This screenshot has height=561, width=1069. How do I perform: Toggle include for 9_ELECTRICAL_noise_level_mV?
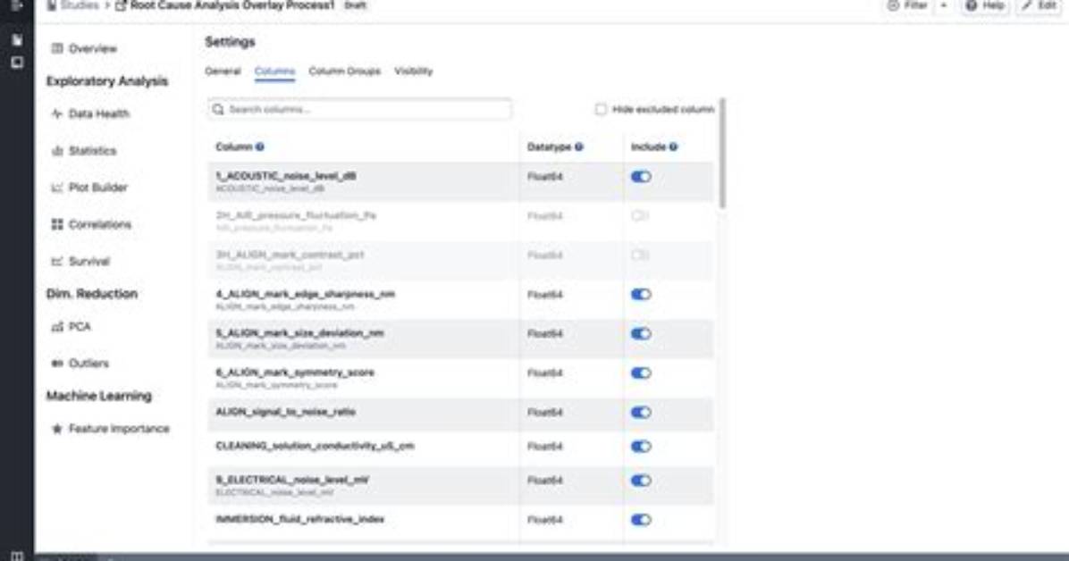tap(641, 481)
